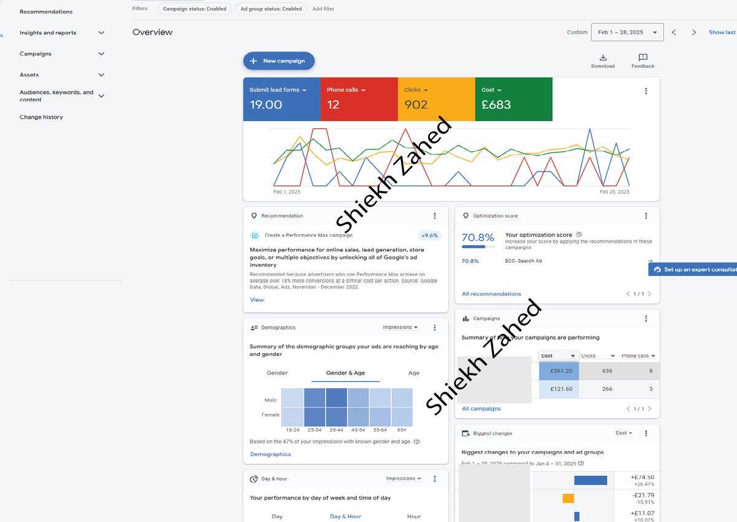
Task: Select Day & Hour tab
Action: tap(345, 516)
